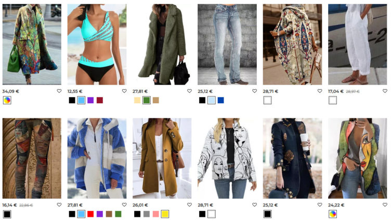Favorite the 17,04 € white pants
Image resolution: width=391 pixels, height=222 pixels.
(x=385, y=91)
